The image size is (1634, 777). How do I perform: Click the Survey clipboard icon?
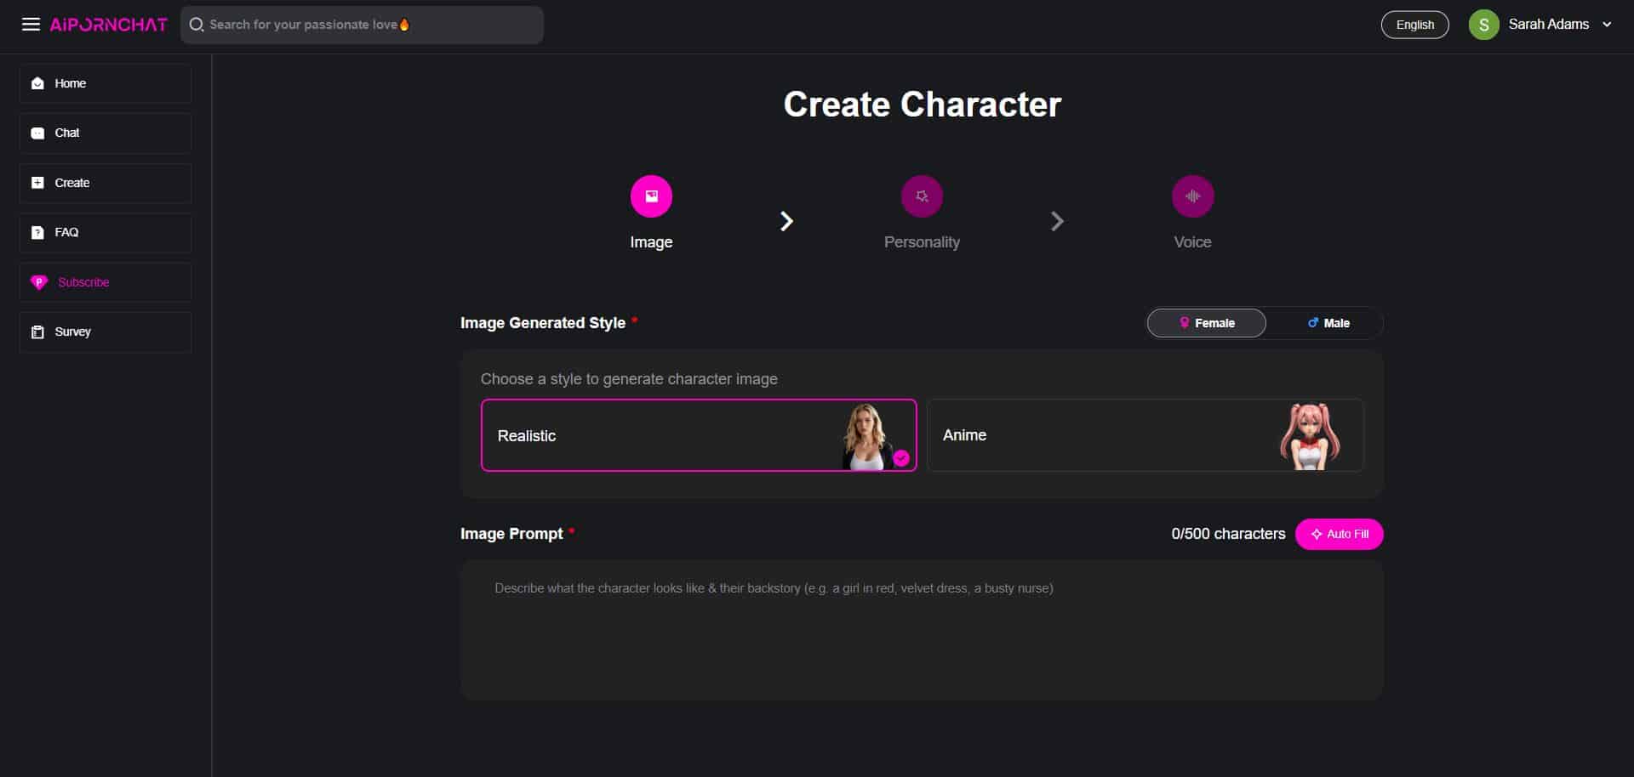coord(37,332)
